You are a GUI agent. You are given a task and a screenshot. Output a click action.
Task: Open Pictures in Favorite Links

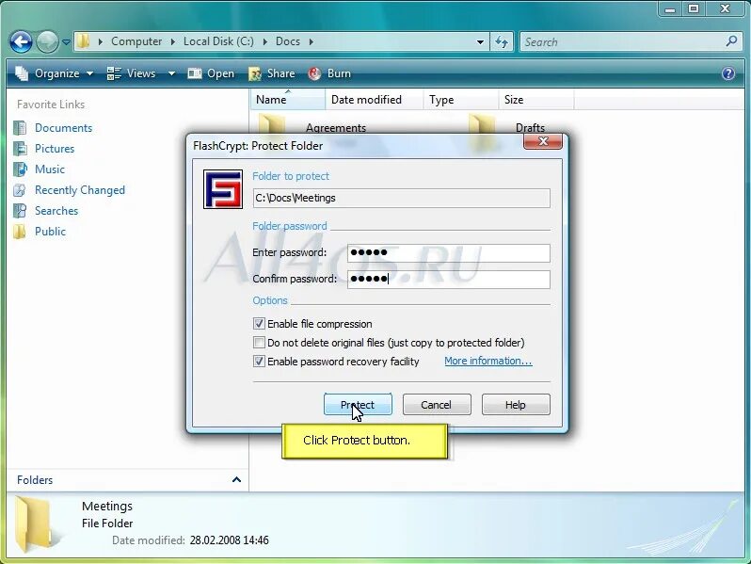tap(55, 149)
